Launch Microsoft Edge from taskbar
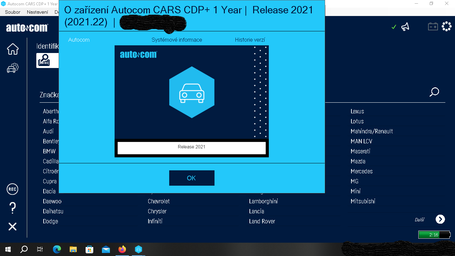The width and height of the screenshot is (455, 256). [57, 249]
